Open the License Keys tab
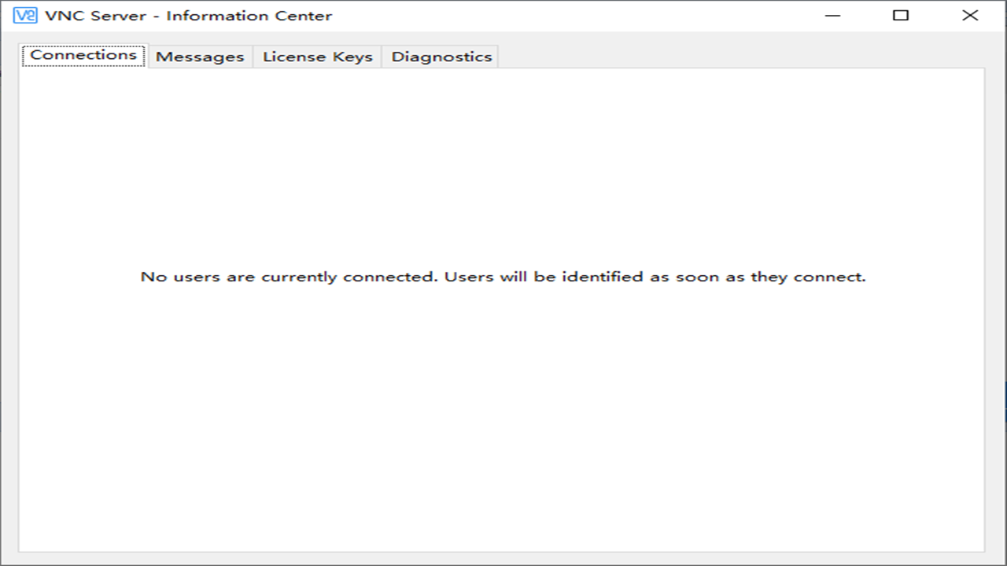1007x566 pixels. click(317, 57)
